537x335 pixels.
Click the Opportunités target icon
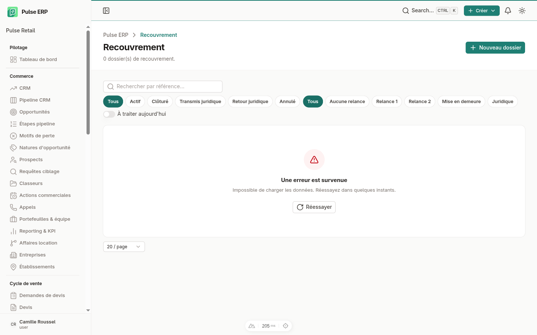13,112
